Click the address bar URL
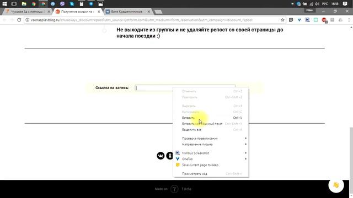This screenshot has width=353, height=198. click(142, 20)
